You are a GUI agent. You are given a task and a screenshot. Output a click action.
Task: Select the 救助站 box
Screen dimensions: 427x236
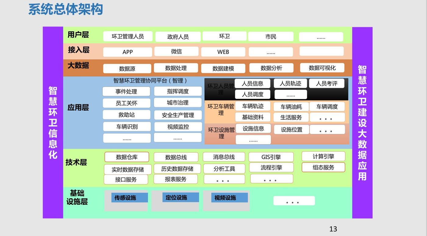127,115
